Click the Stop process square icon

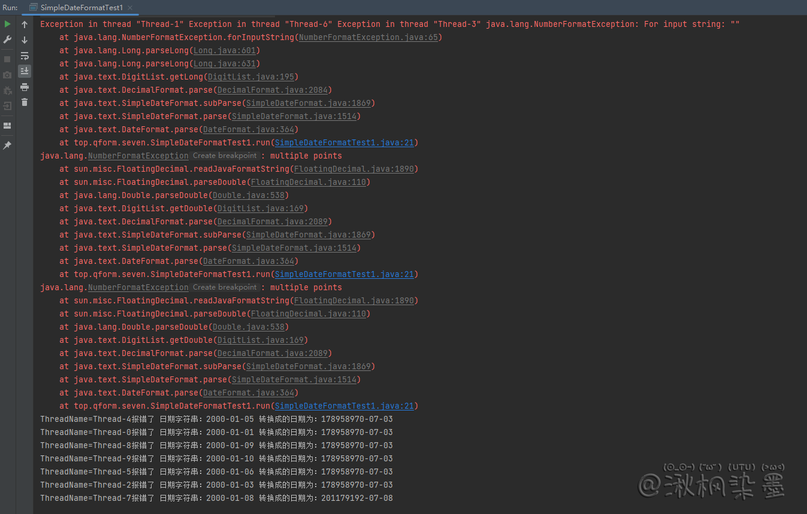pos(7,59)
